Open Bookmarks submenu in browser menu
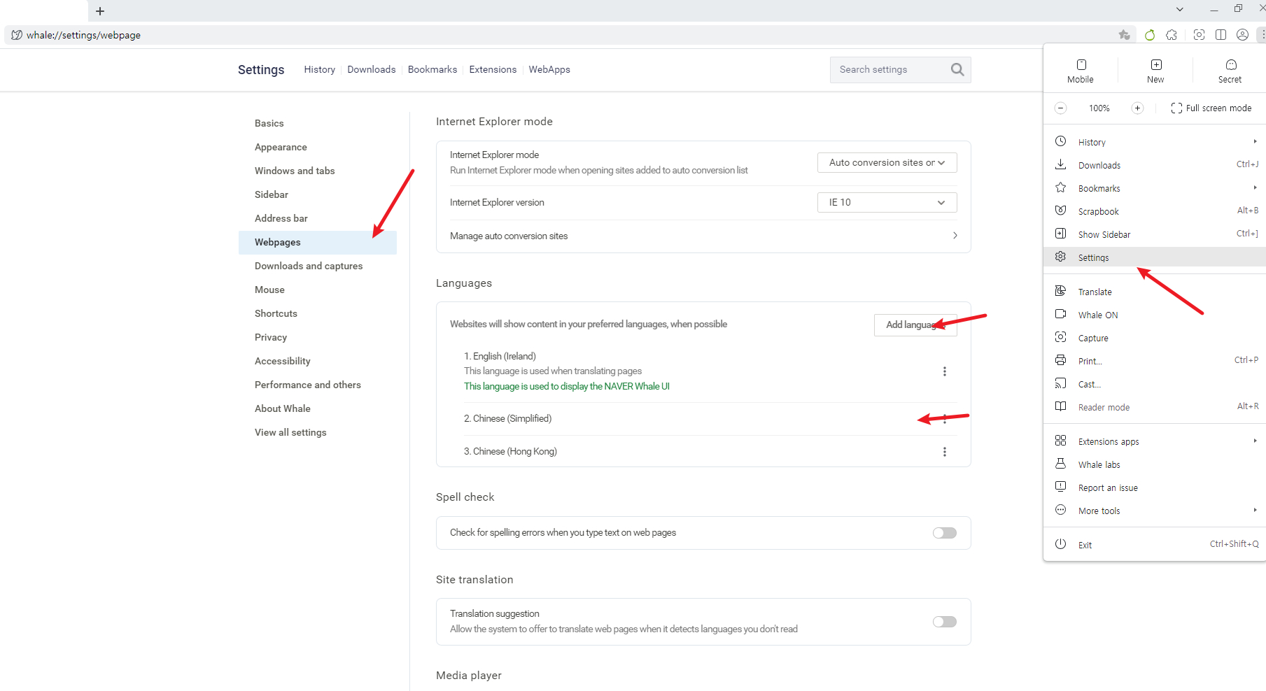This screenshot has height=691, width=1266. [1155, 188]
